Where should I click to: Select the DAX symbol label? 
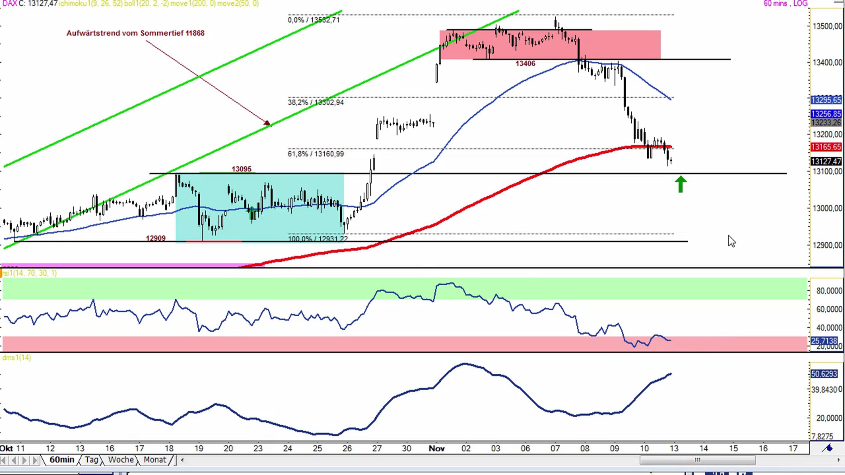coord(10,4)
